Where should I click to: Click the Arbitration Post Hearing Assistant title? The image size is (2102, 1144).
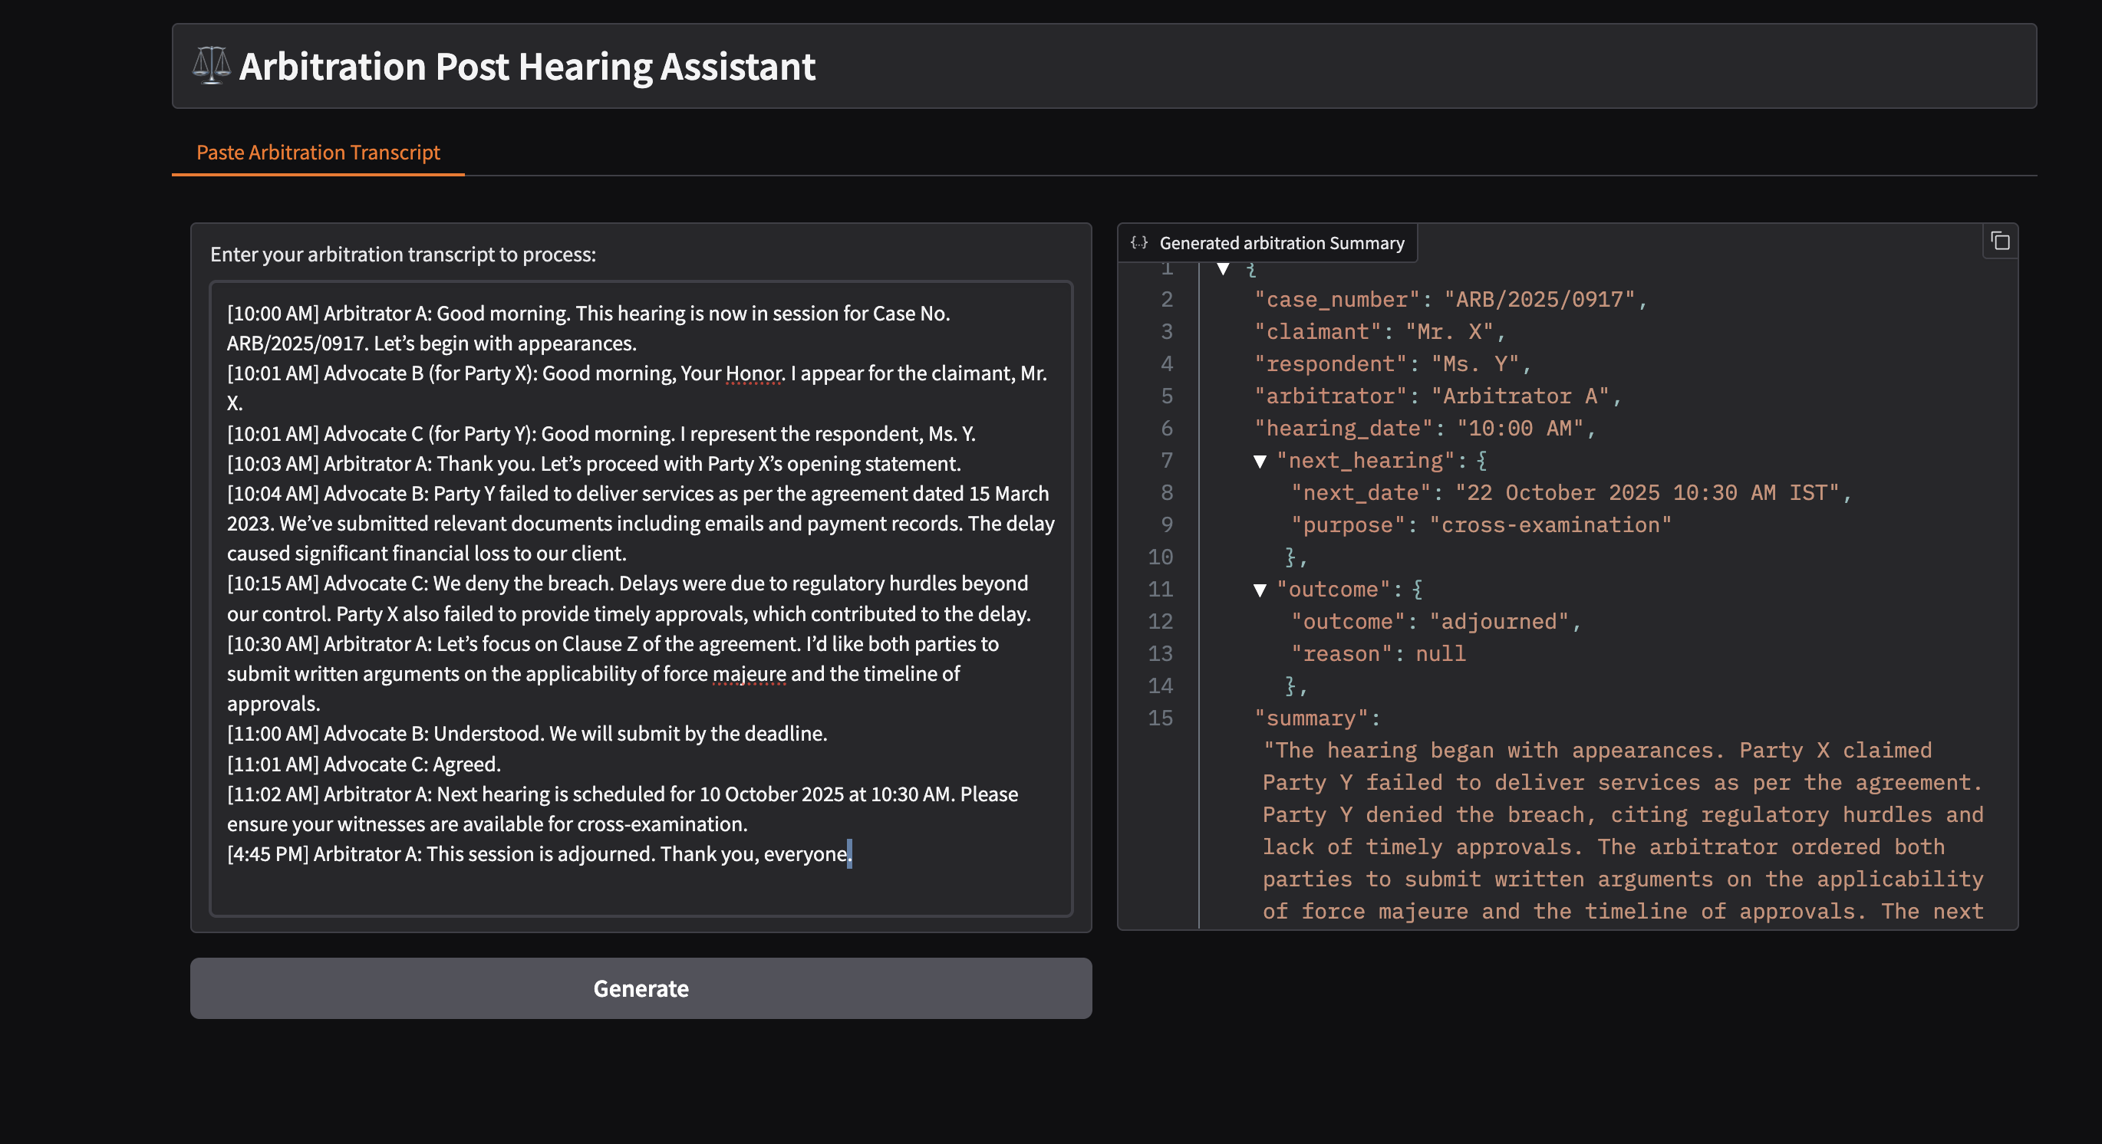click(526, 66)
